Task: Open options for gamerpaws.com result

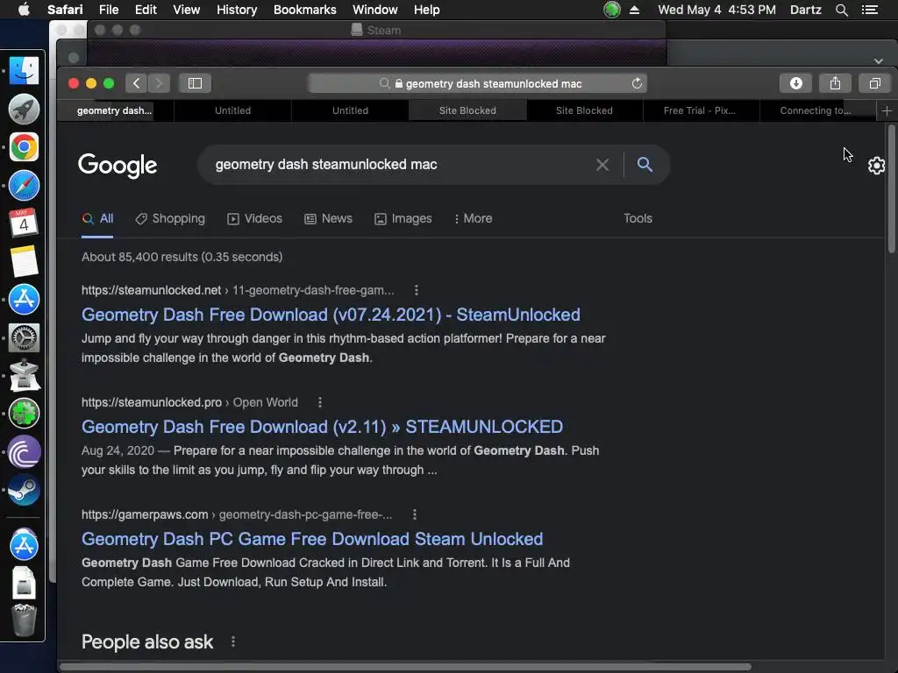Action: point(415,515)
